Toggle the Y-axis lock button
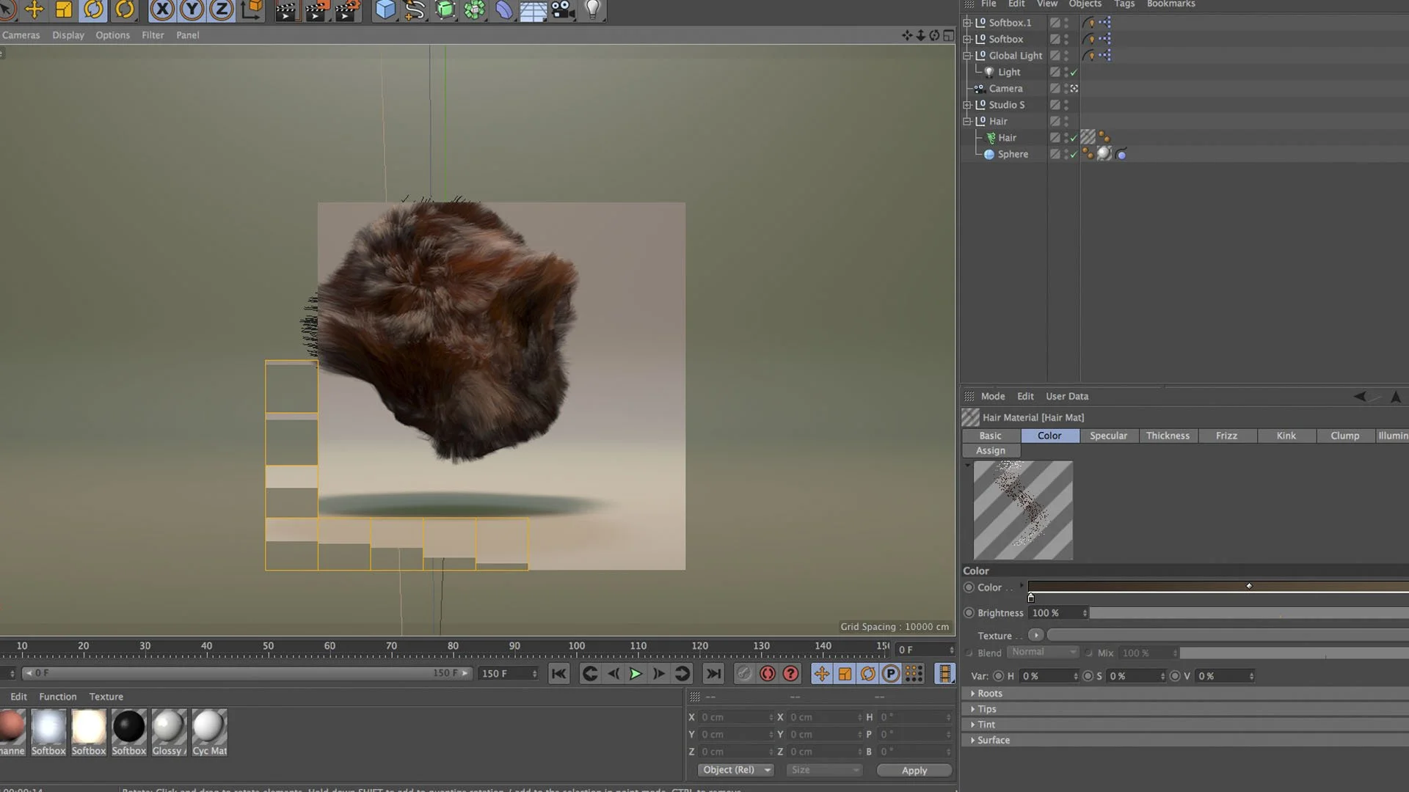 pos(192,10)
